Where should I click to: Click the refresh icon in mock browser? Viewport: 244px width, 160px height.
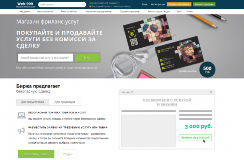tap(132, 92)
